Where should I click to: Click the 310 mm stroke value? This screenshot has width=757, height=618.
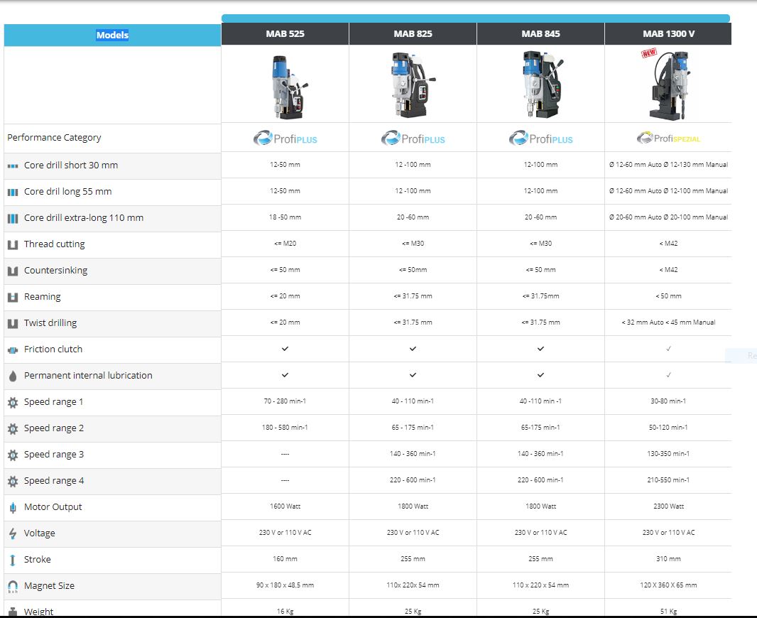(668, 559)
